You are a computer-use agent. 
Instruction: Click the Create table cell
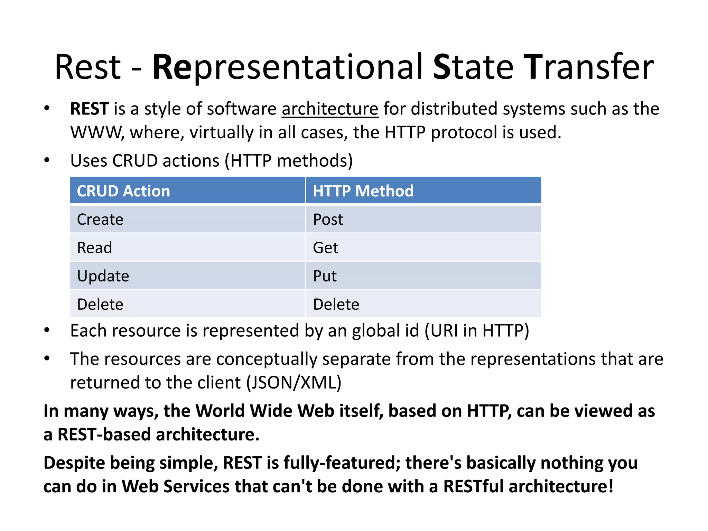tap(100, 220)
